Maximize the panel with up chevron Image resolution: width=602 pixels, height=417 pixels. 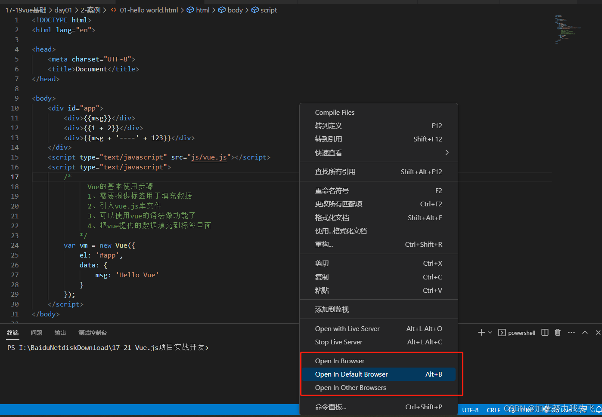585,332
